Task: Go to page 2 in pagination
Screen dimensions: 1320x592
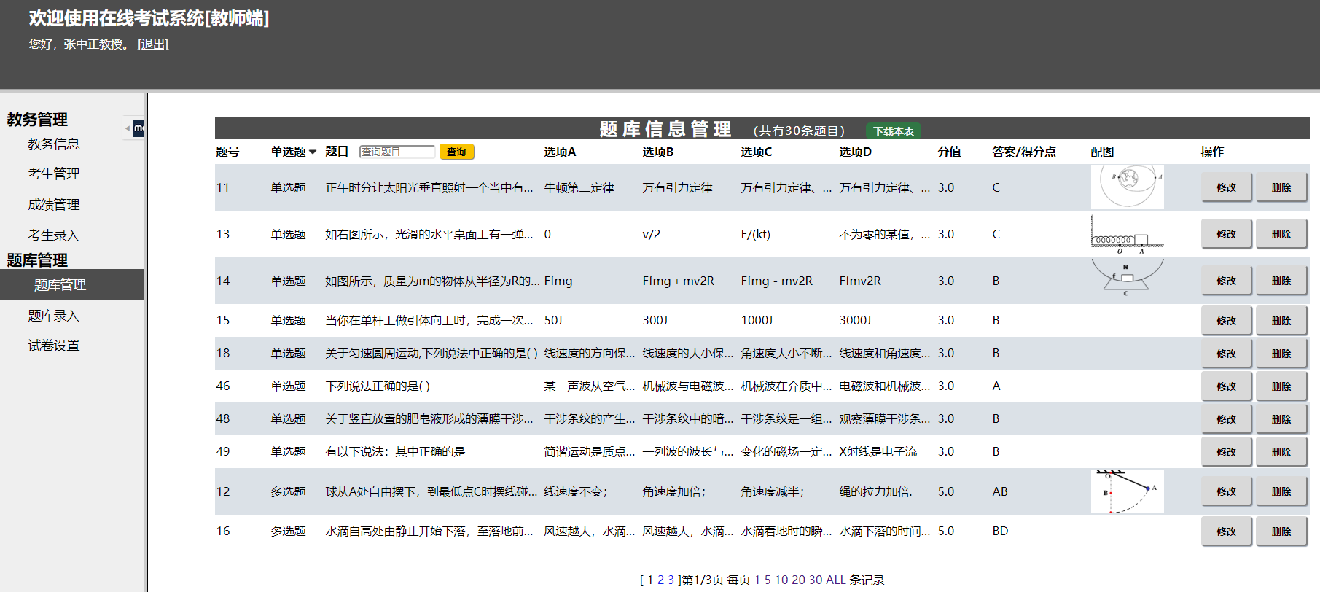Action: pos(660,580)
